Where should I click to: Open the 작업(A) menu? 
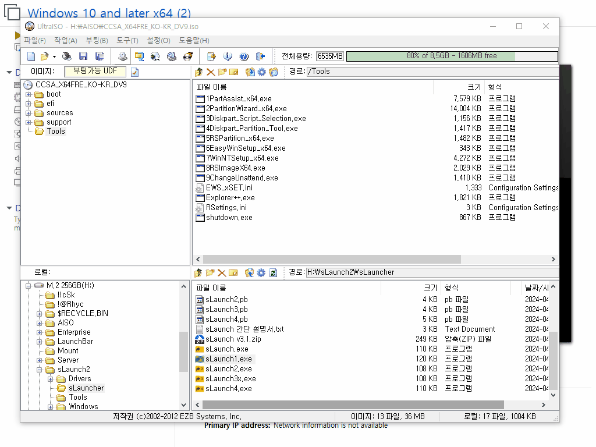pos(66,41)
